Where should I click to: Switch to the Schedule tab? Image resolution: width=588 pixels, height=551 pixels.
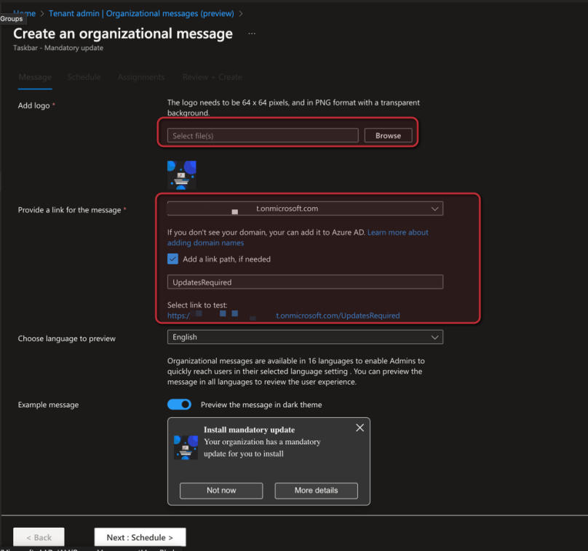coord(84,77)
